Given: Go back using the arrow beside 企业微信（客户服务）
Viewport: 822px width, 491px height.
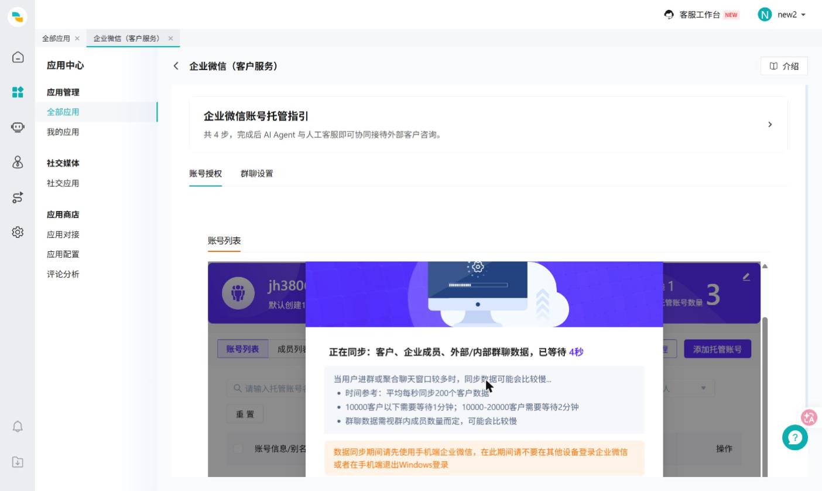Looking at the screenshot, I should [x=176, y=66].
